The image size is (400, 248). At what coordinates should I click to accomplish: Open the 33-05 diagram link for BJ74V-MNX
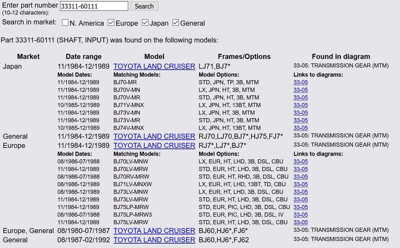pos(301,128)
